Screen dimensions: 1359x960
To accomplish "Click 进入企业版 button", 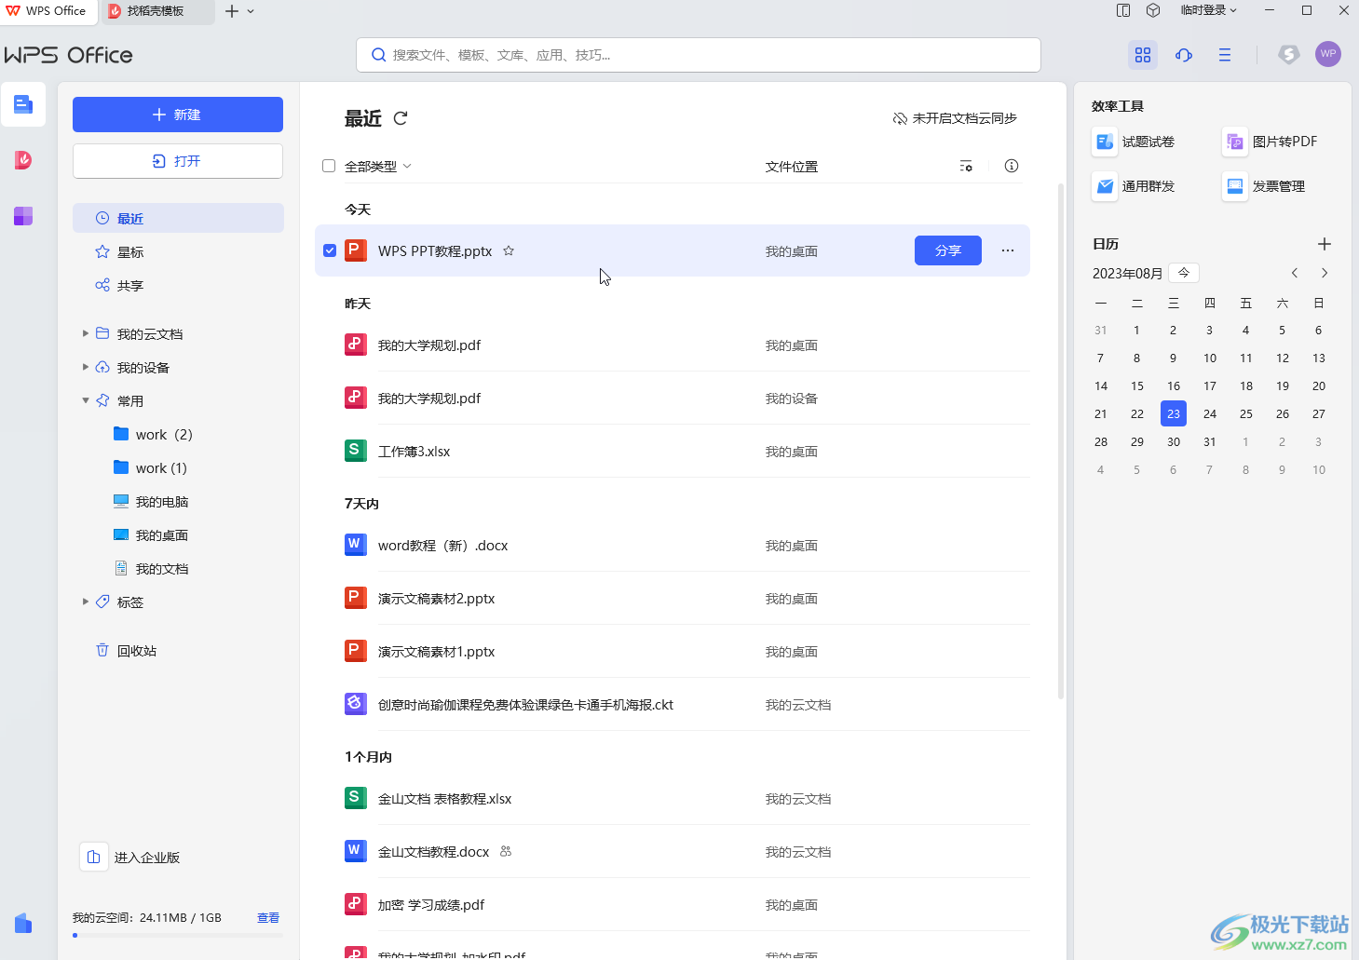I will (130, 858).
